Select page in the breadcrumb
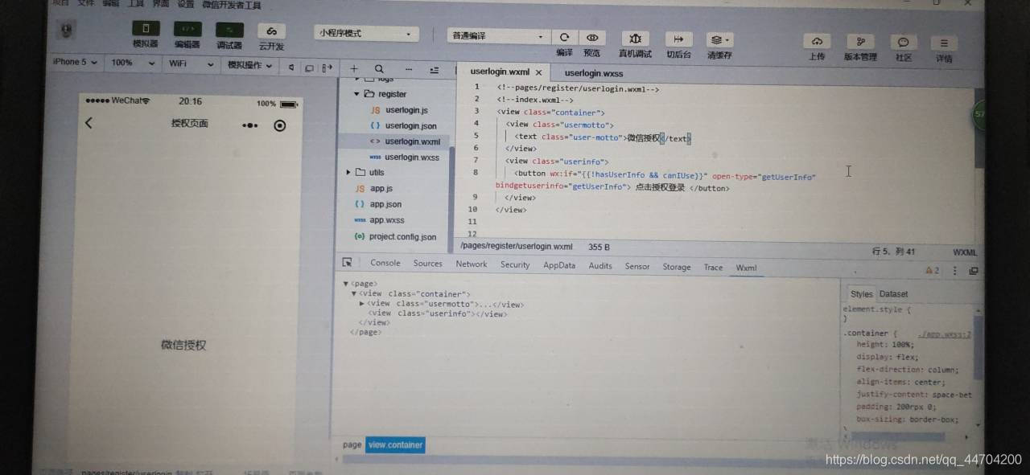 [352, 444]
